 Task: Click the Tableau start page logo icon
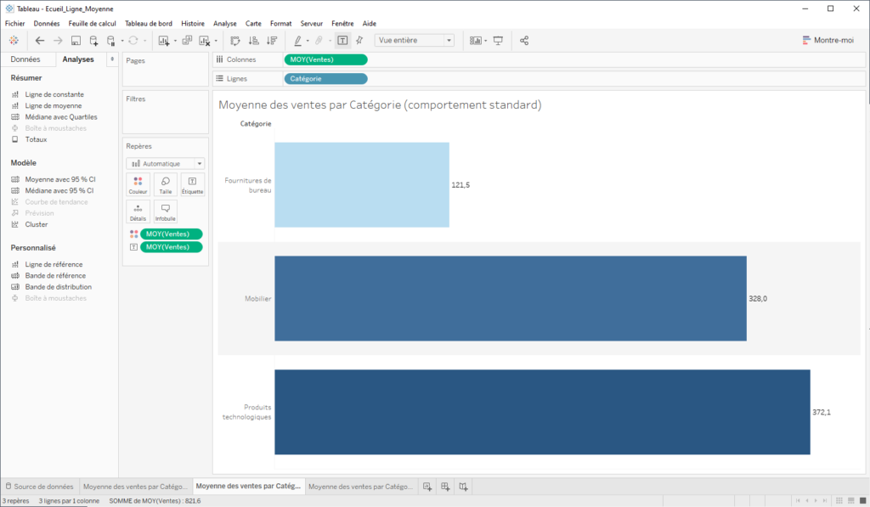point(14,41)
